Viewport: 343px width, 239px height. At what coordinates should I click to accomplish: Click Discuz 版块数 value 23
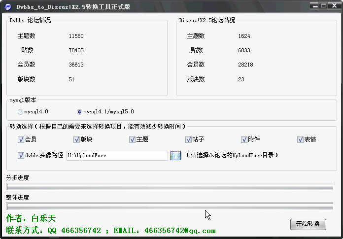(x=241, y=79)
